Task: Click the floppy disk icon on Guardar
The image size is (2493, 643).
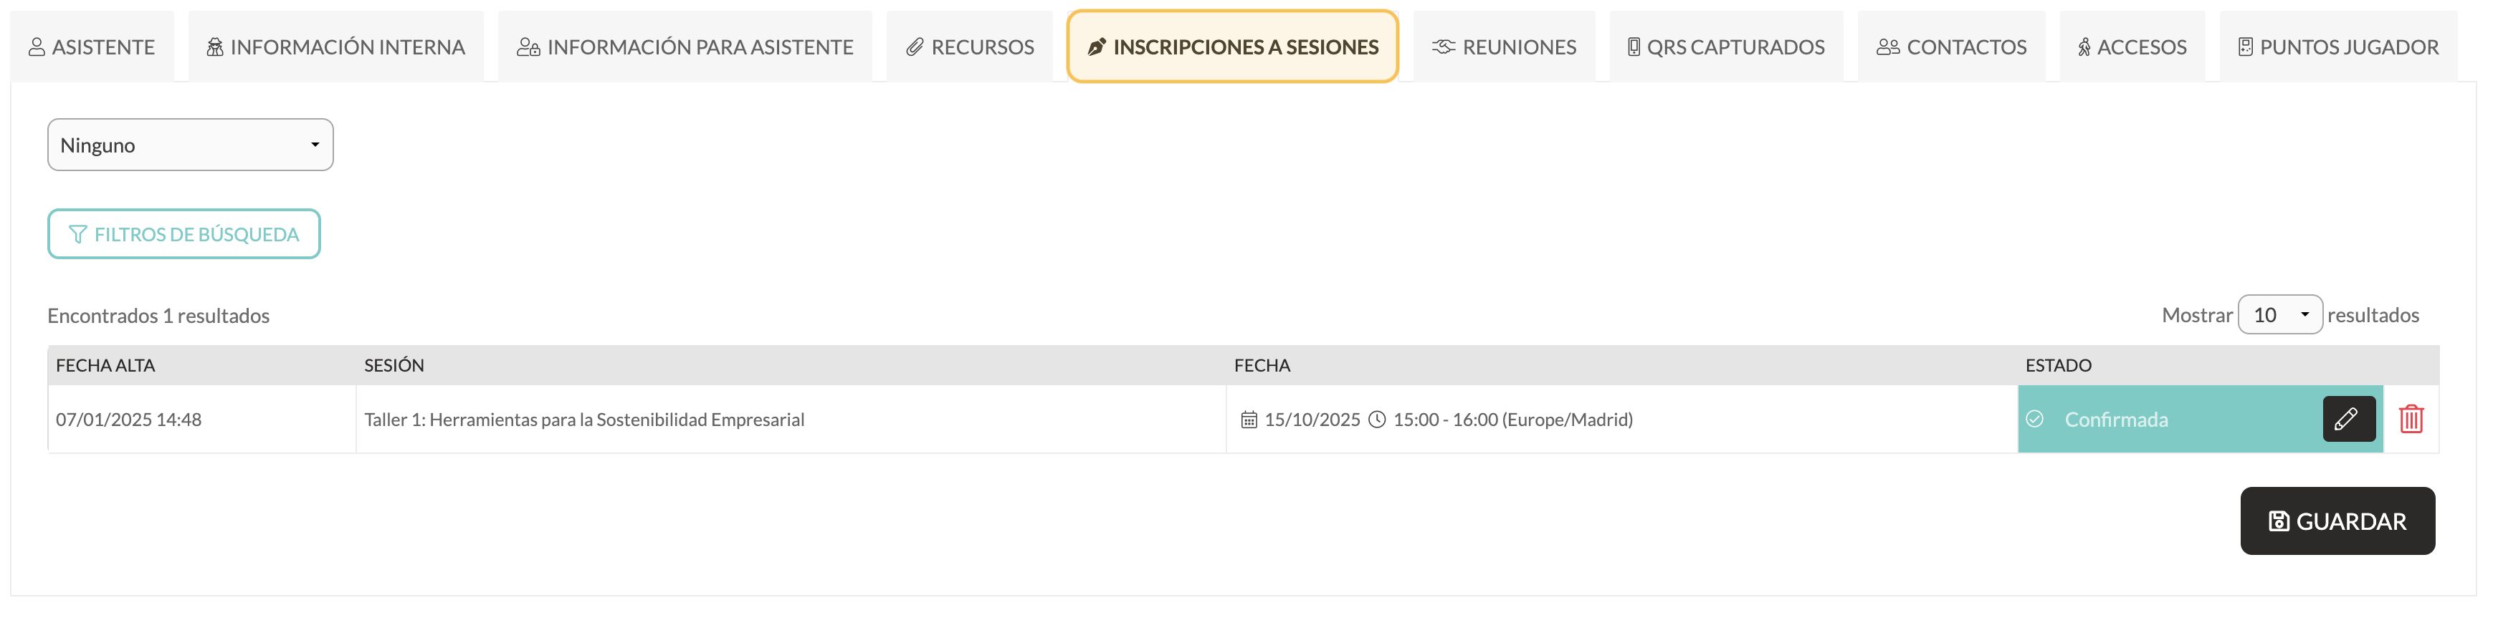Action: point(2278,521)
